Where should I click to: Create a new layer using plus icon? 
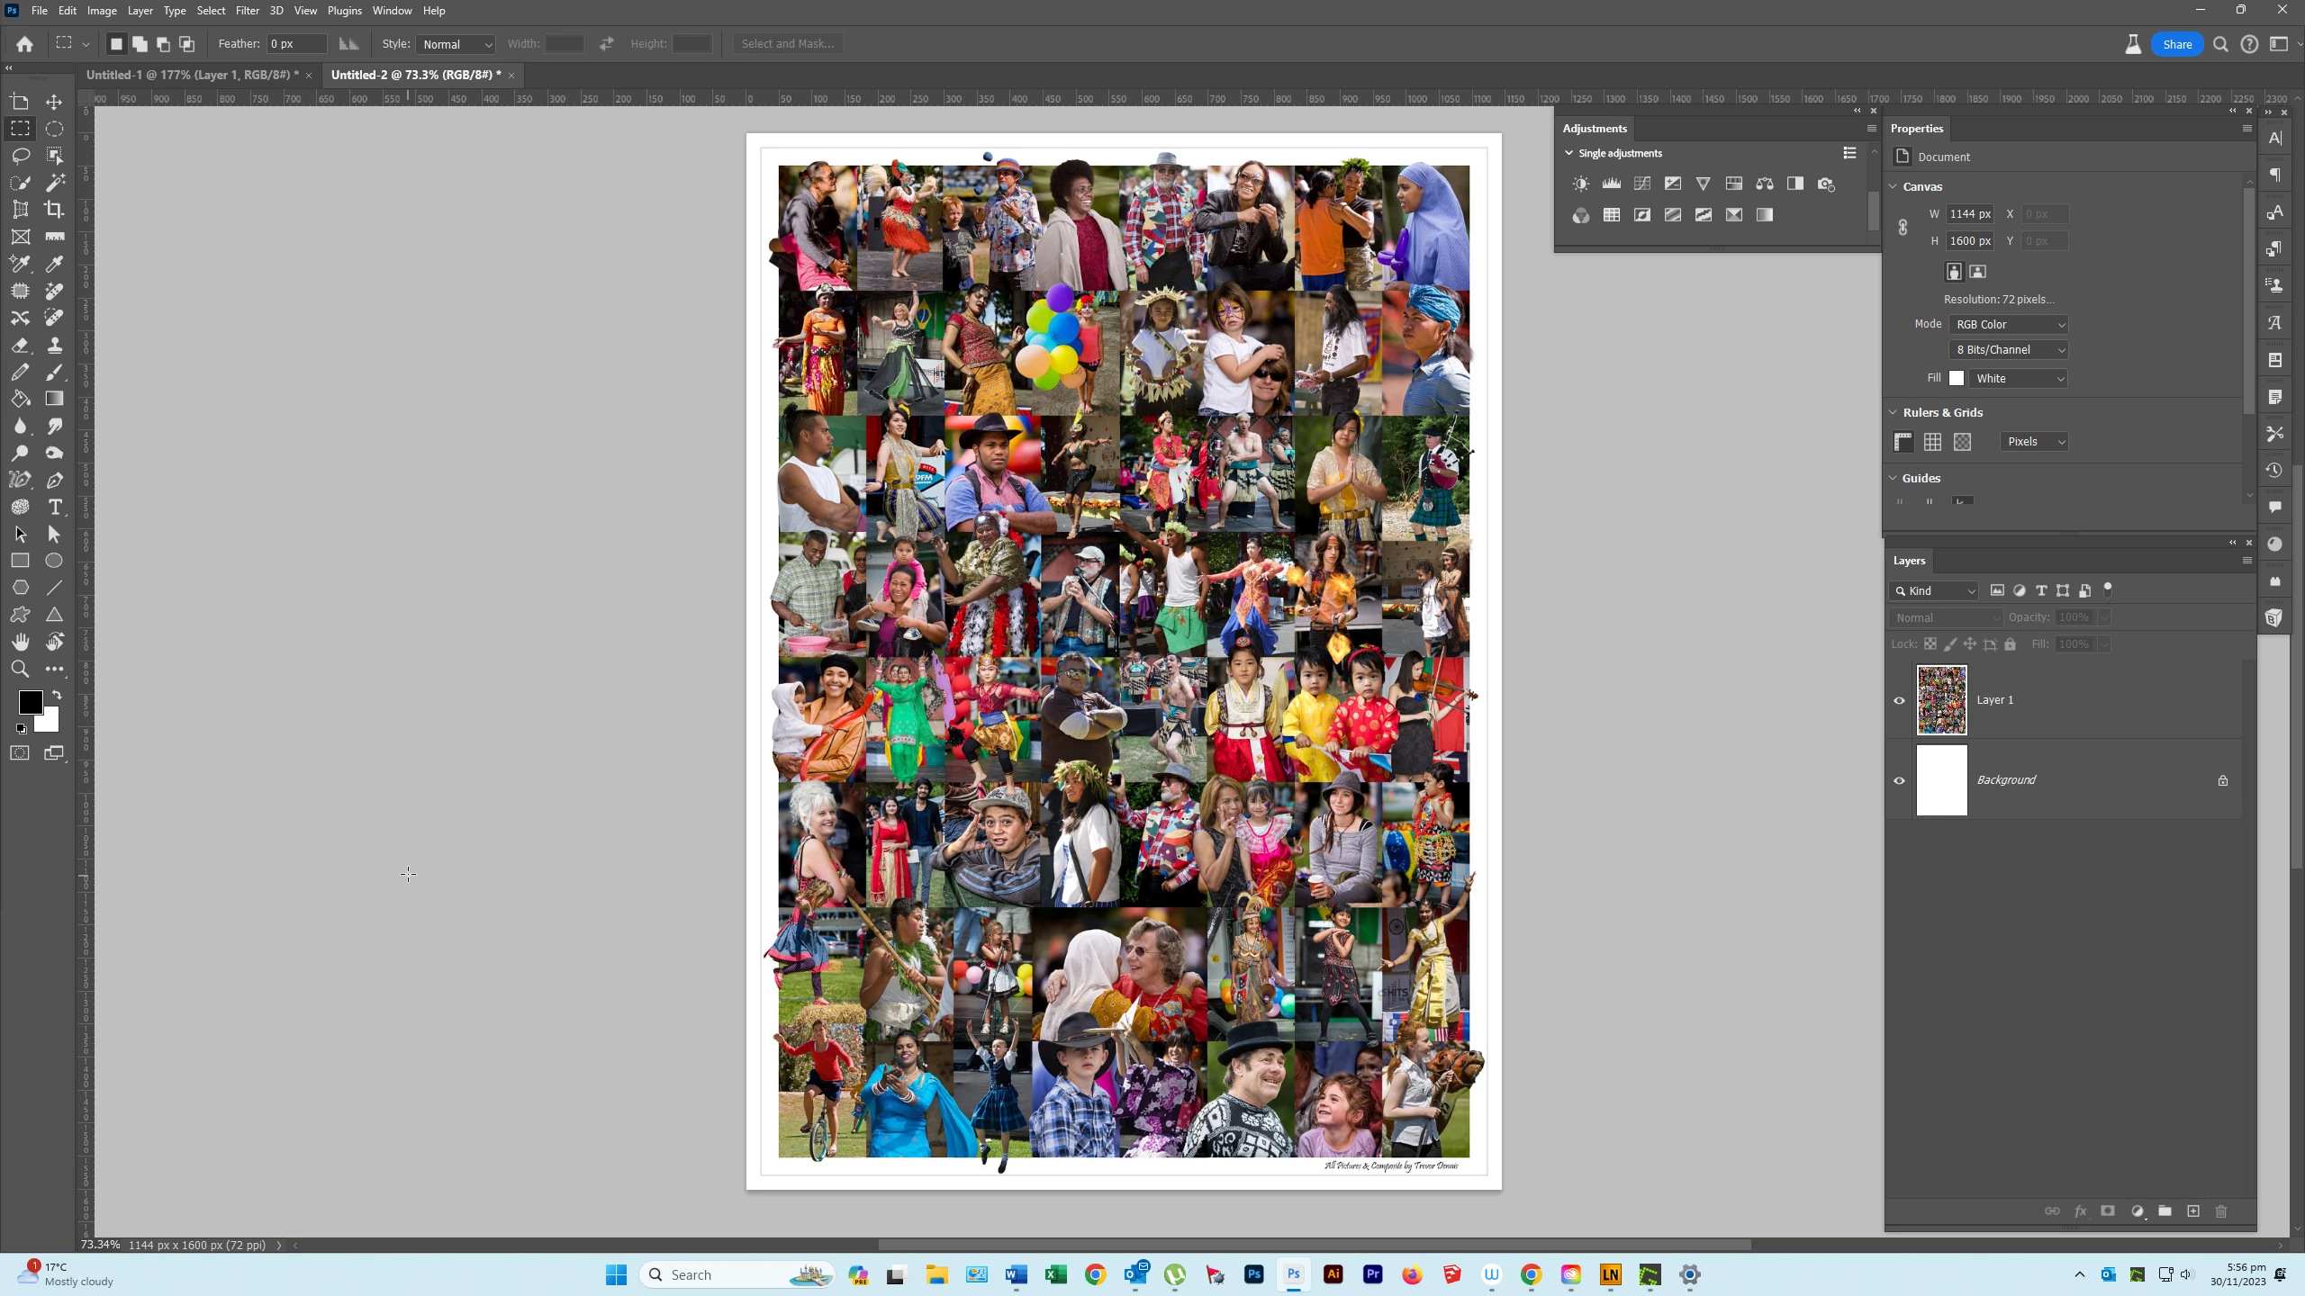coord(2192,1211)
